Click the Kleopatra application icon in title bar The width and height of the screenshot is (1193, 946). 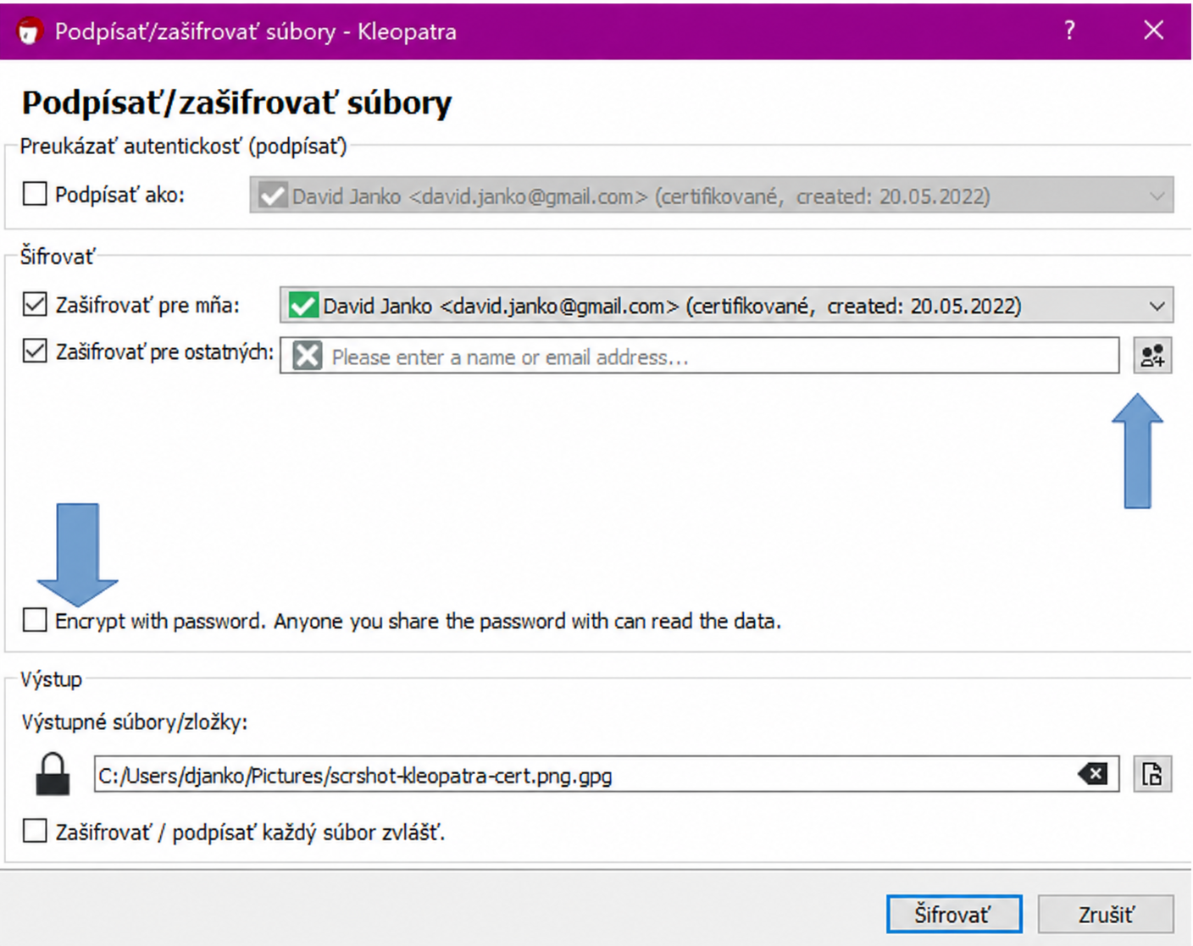(x=30, y=31)
